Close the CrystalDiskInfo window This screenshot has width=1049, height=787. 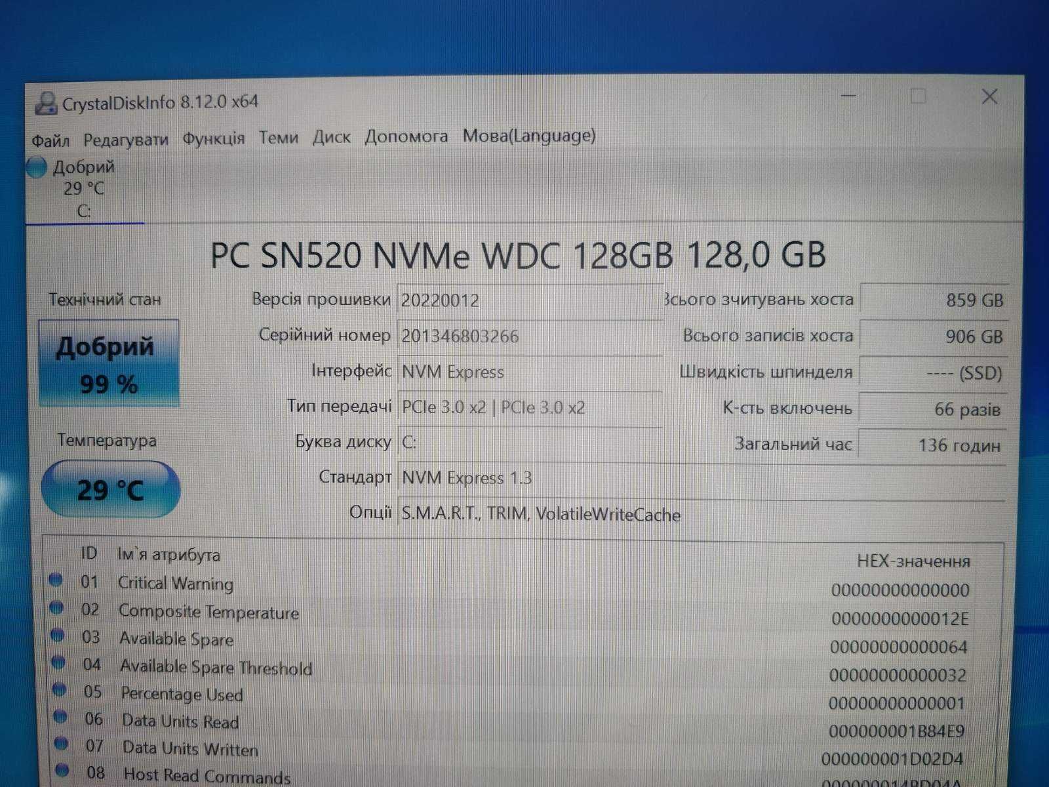[989, 97]
